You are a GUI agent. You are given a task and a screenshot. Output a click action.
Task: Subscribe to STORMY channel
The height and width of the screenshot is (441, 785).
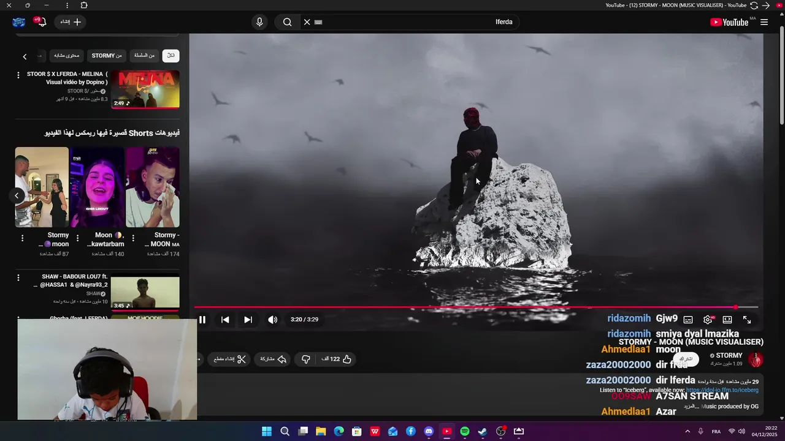(x=686, y=359)
